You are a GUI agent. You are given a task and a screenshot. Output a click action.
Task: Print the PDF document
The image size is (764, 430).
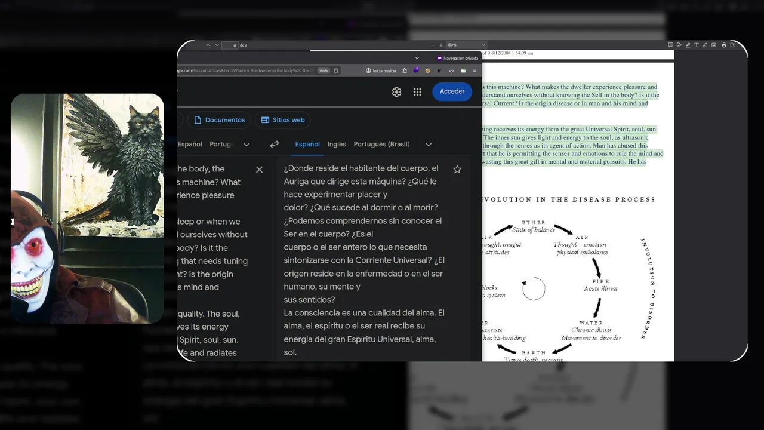pyautogui.click(x=724, y=45)
